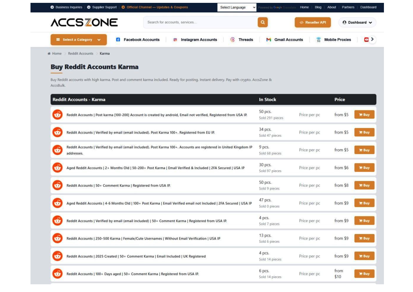Expand the Dashboard account dropdown
Viewport: 413px width, 292px height.
pos(357,23)
